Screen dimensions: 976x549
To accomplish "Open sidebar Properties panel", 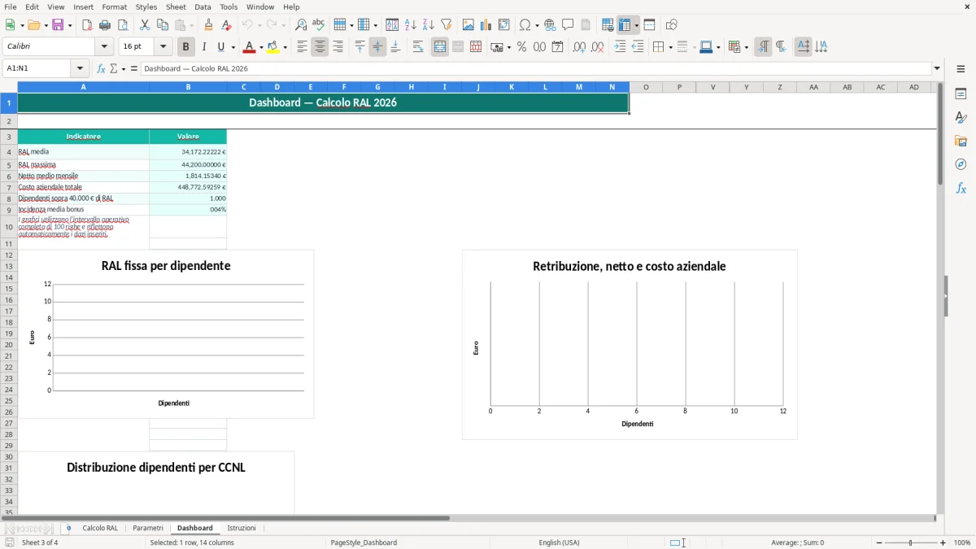I will [x=961, y=94].
